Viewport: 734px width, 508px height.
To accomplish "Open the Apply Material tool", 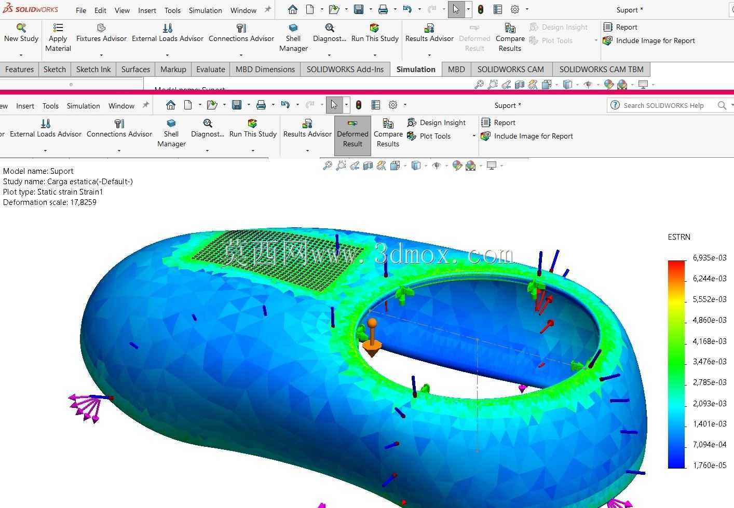I will pyautogui.click(x=58, y=37).
